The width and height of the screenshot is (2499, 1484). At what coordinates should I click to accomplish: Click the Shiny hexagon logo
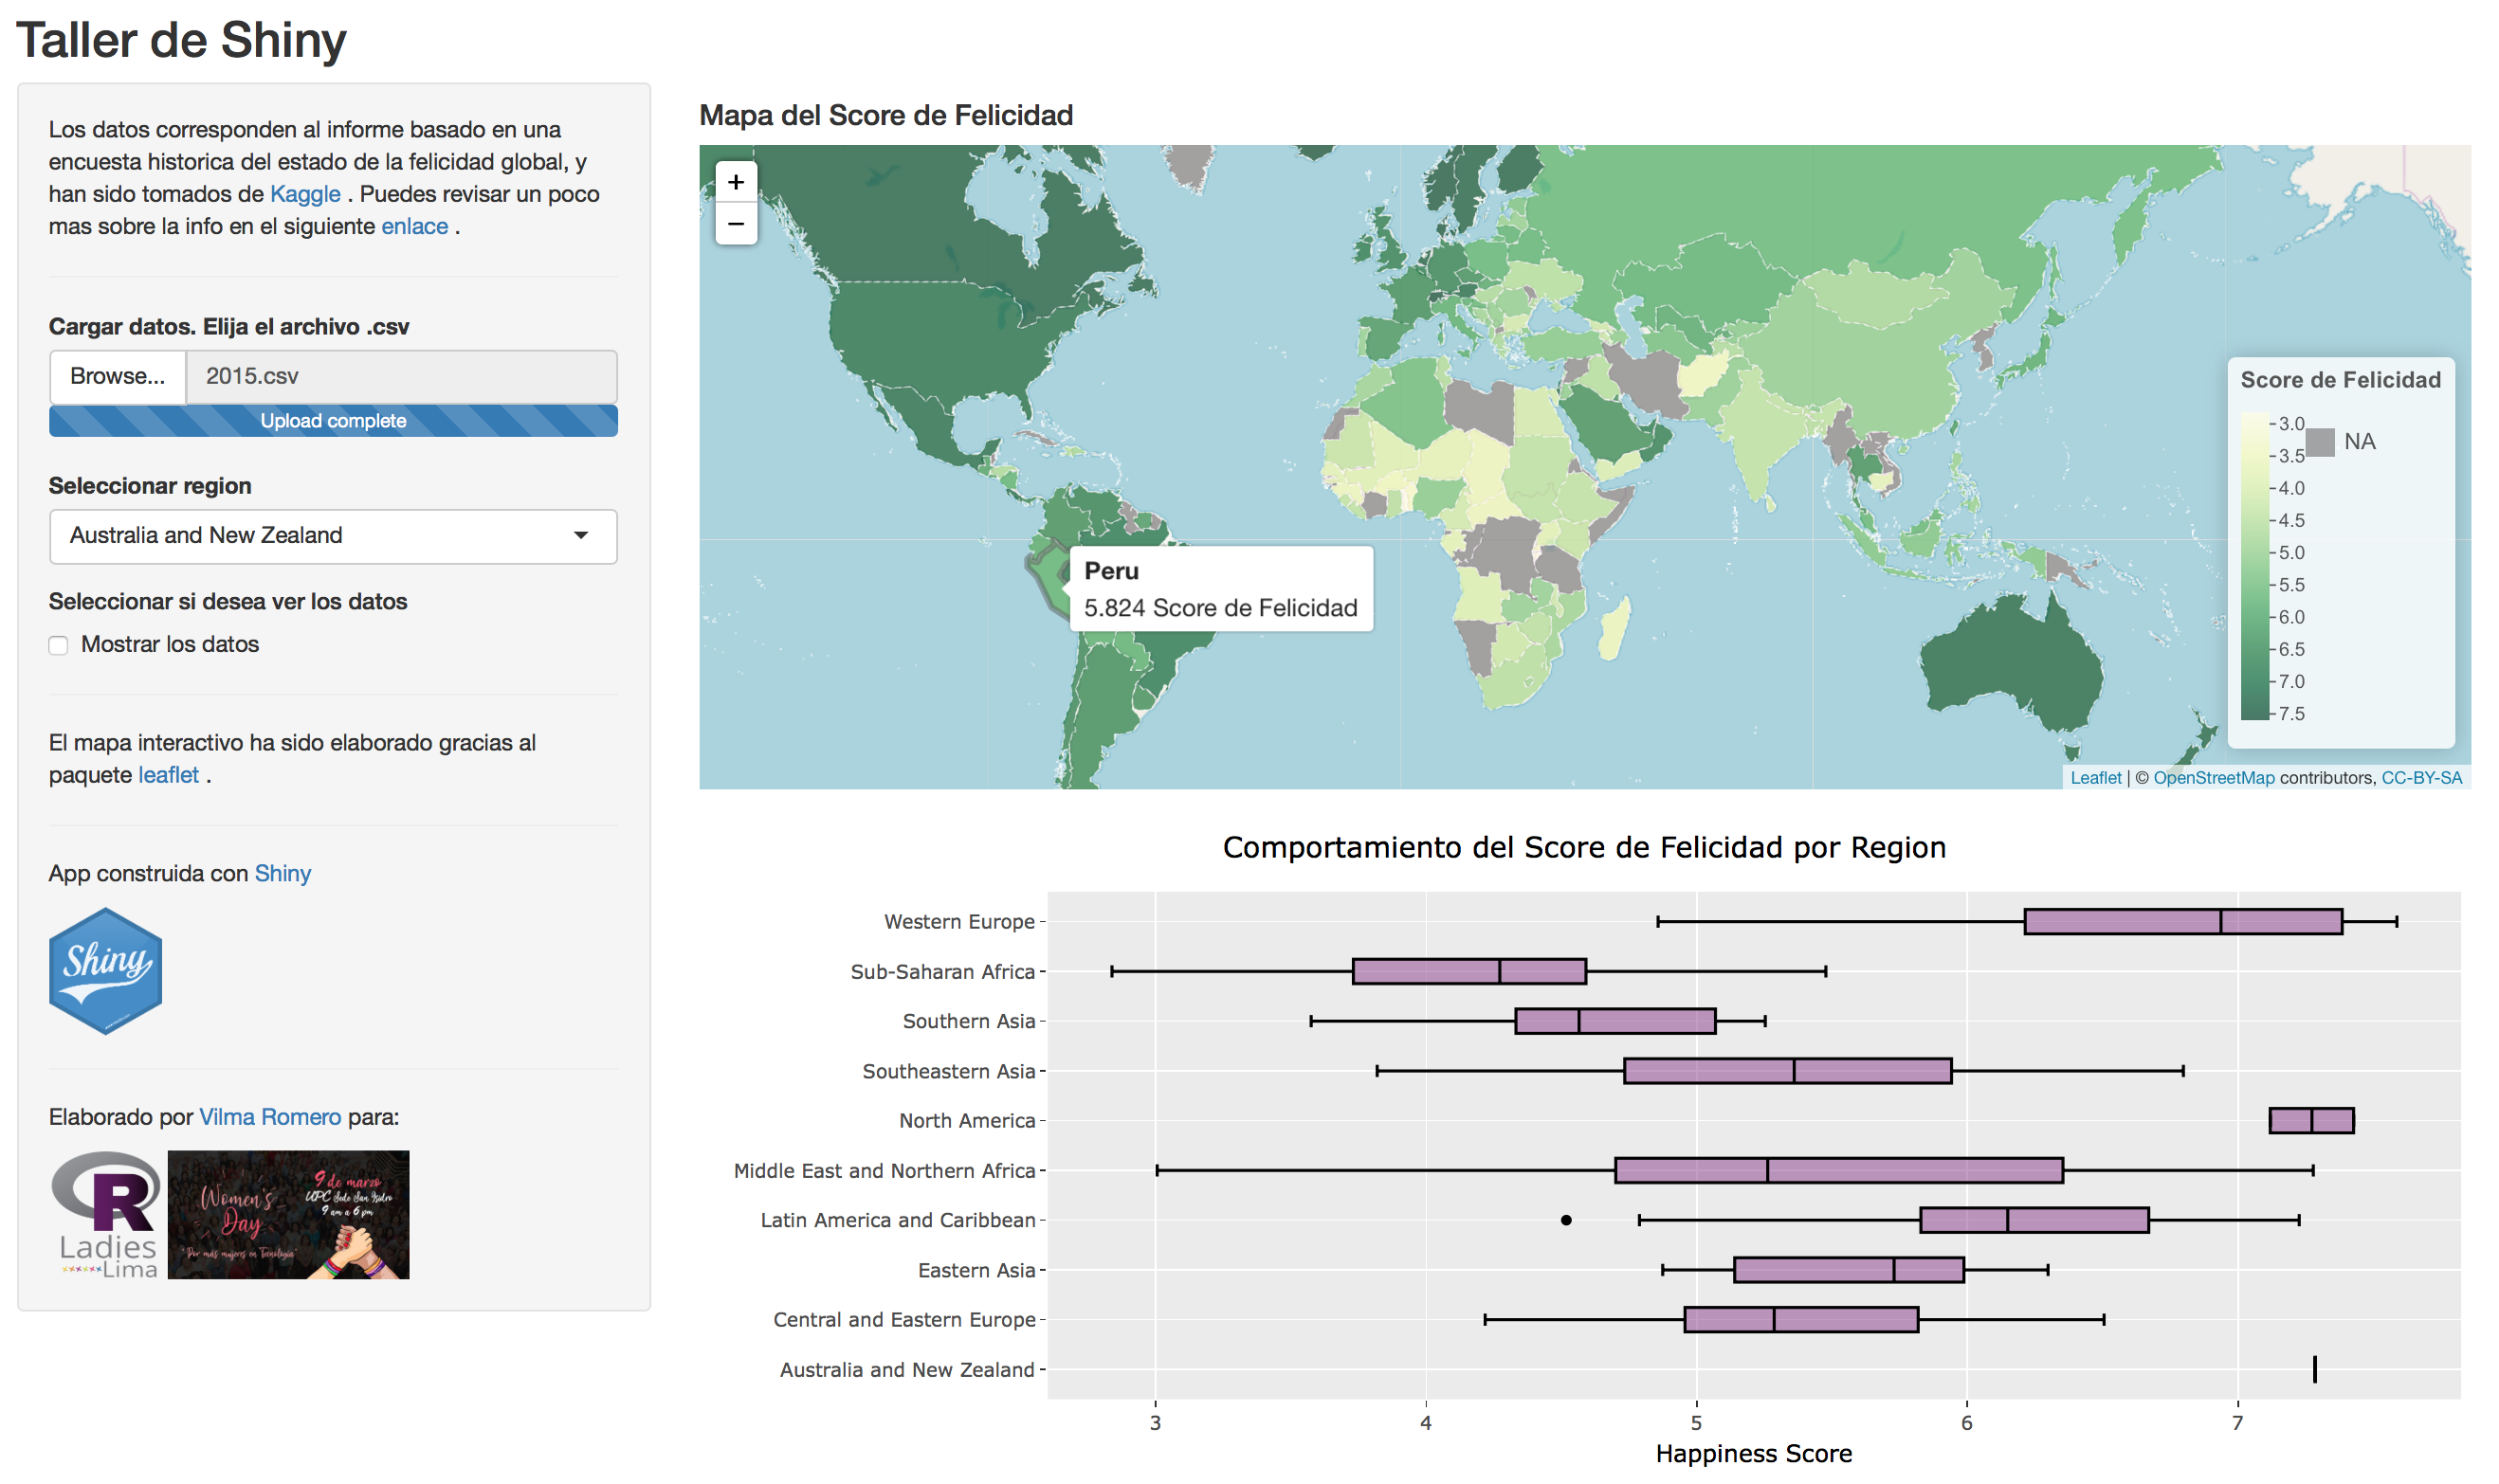click(105, 970)
